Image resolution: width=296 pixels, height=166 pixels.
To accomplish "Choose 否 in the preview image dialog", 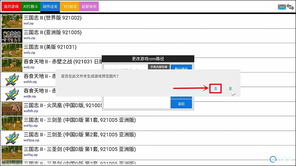I will (x=215, y=89).
